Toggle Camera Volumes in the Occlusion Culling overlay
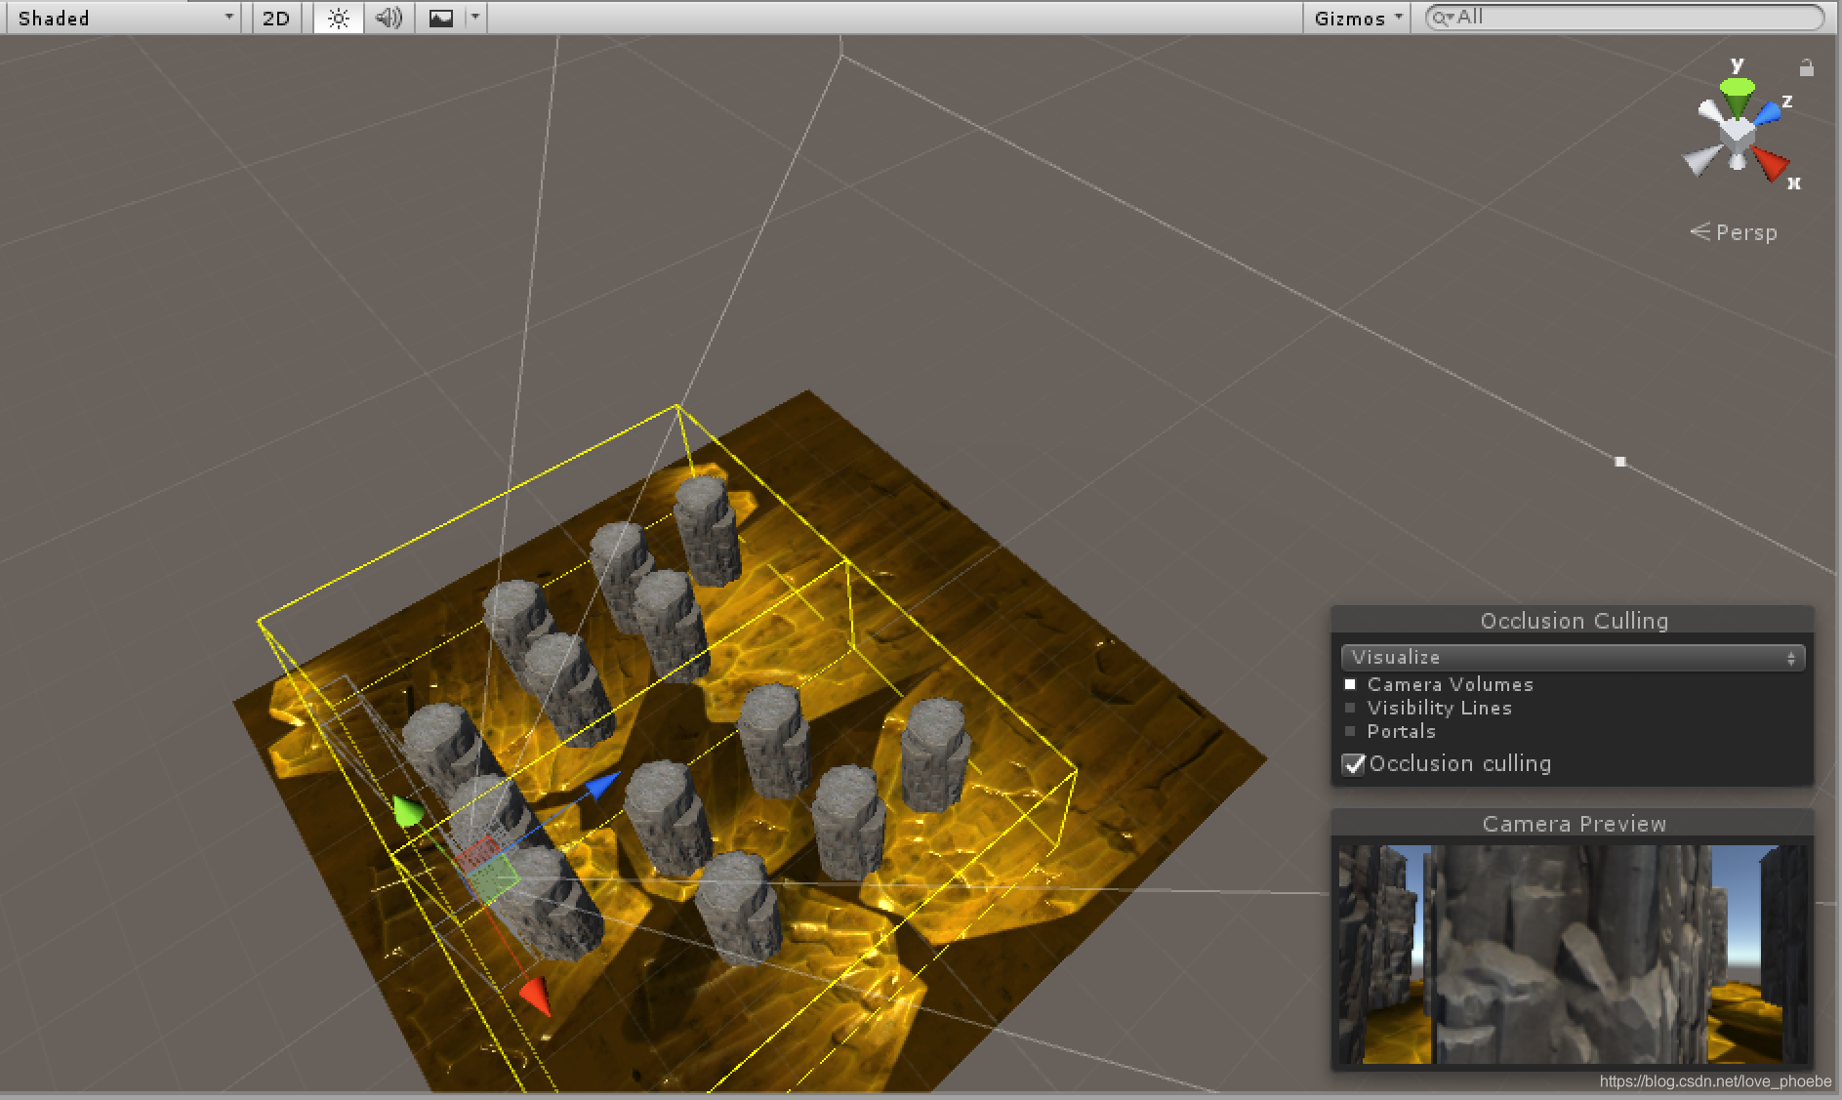The width and height of the screenshot is (1842, 1100). [x=1352, y=684]
